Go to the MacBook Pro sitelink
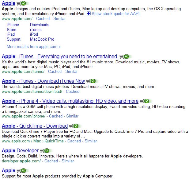193x179 pixels. coord(42,39)
